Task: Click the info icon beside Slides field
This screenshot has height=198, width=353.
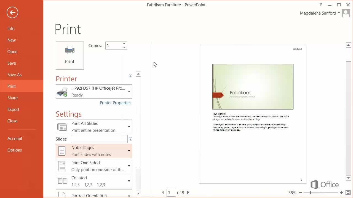Action: 130,139
